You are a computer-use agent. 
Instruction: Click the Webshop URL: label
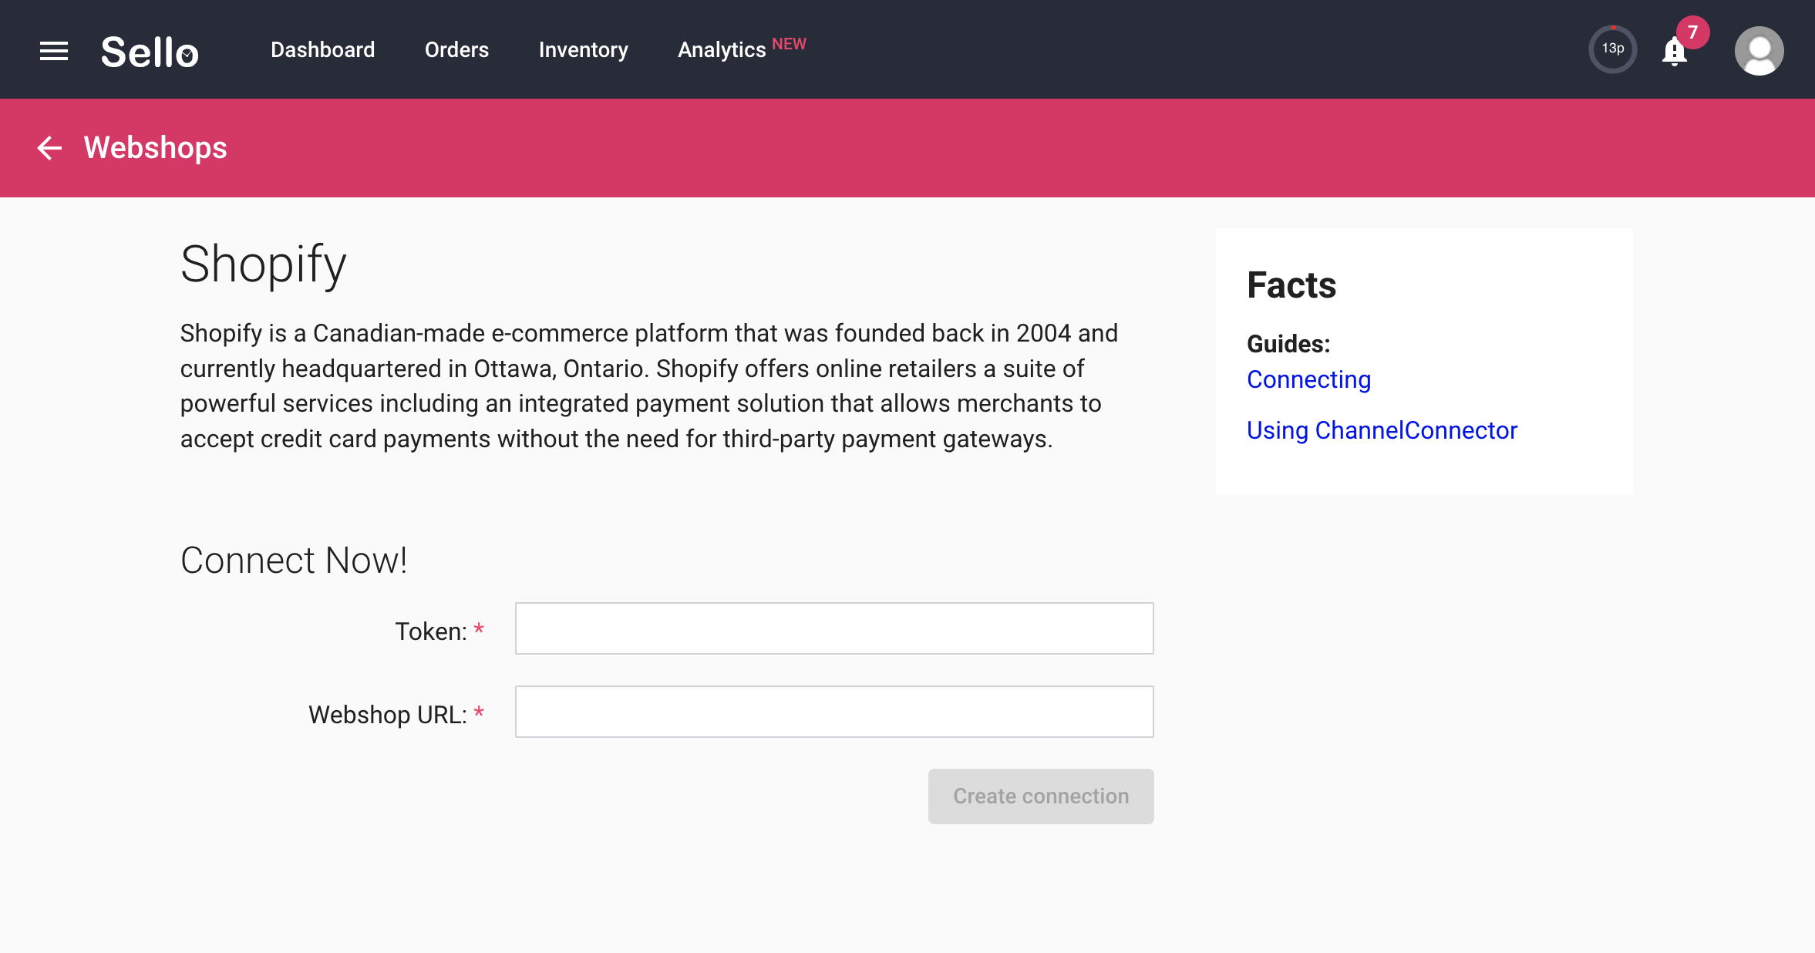click(388, 715)
